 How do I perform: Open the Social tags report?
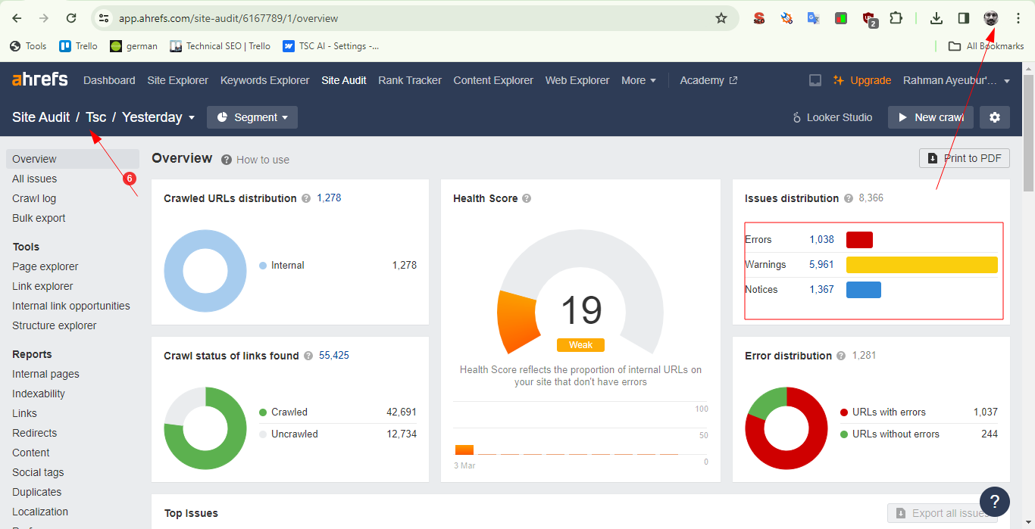pos(38,472)
